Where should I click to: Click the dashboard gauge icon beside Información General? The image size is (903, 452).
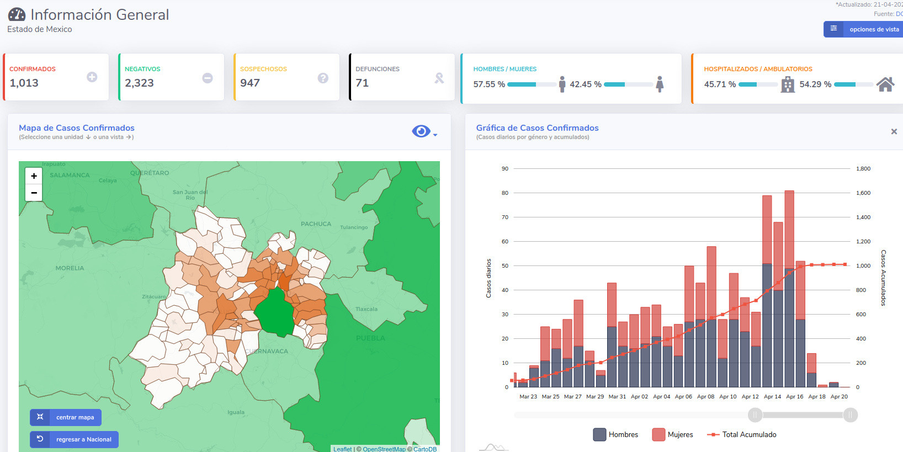[x=17, y=14]
